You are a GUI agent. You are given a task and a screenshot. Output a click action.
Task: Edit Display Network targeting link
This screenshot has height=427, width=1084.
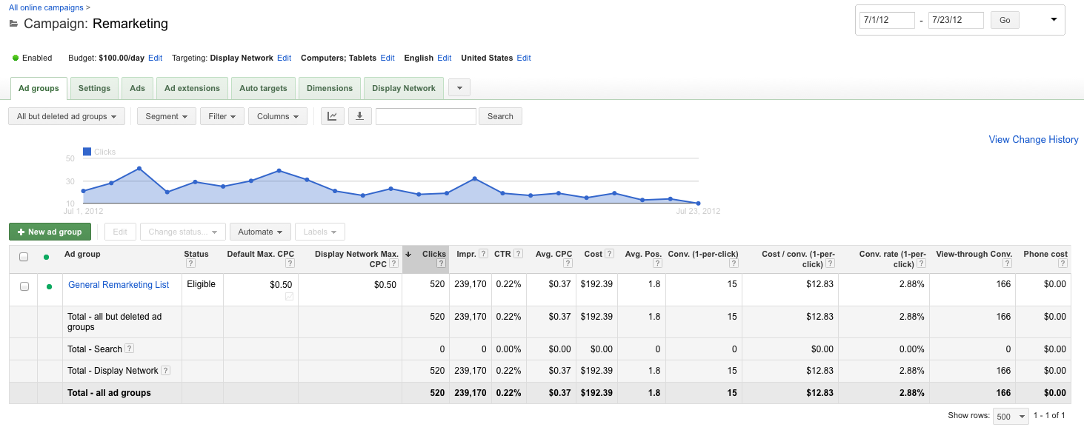(x=284, y=58)
